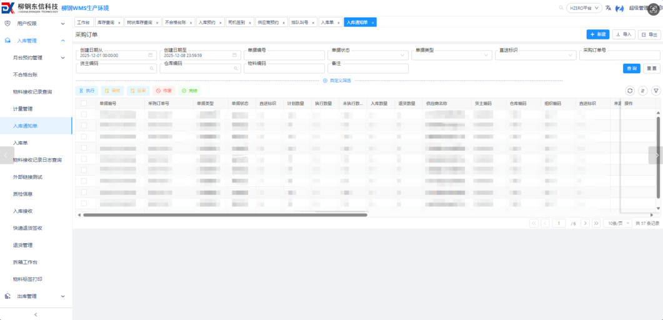Click the language translate icon
Screen dimensions: 663x320
[x=608, y=7]
